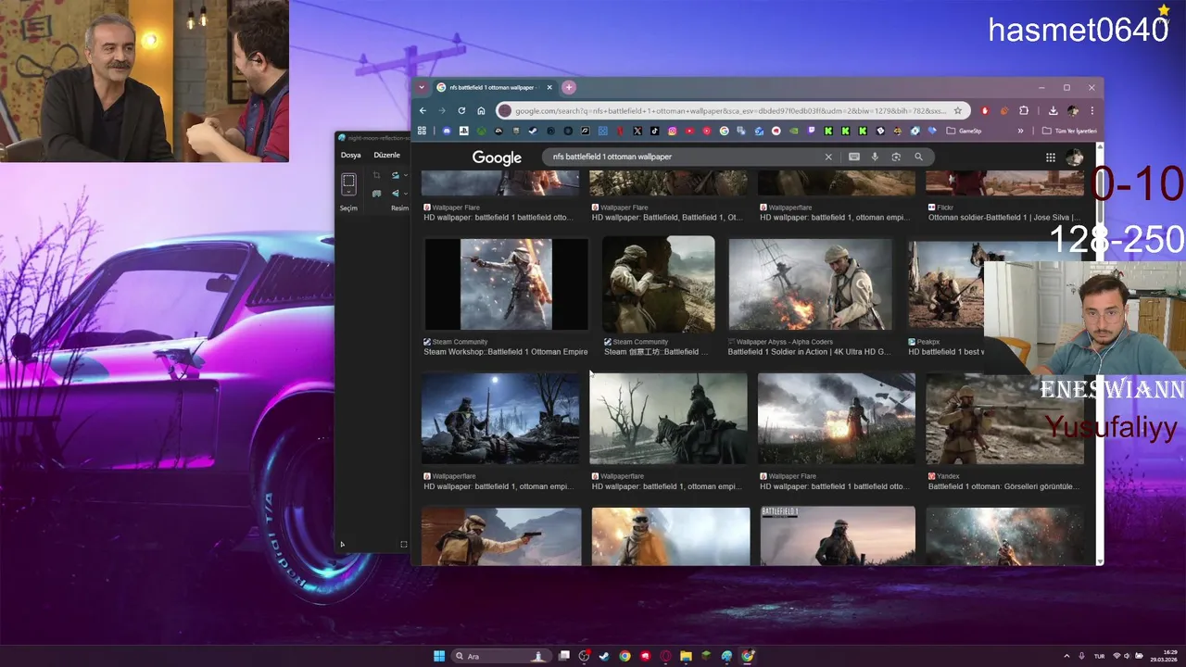The width and height of the screenshot is (1186, 667).
Task: Open the Düzenle menu in Paint
Action: (x=387, y=155)
